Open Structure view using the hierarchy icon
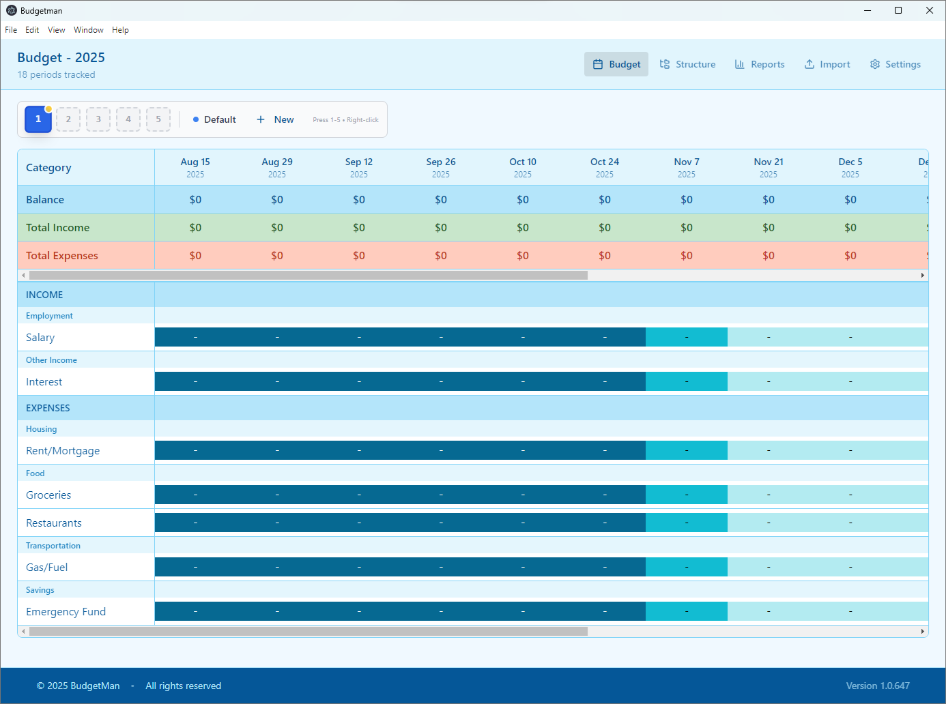 tap(665, 63)
